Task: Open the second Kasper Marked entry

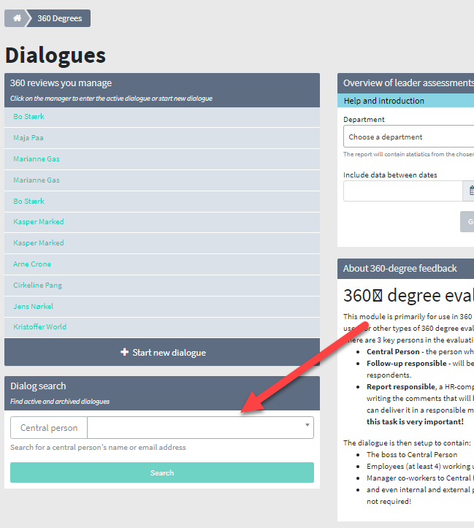Action: pyautogui.click(x=39, y=243)
